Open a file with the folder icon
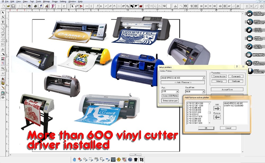The height and width of the screenshot is (163, 265). 8,6
